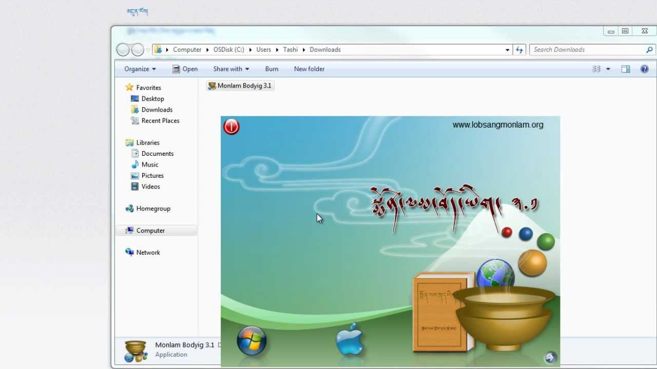Click Burn in the toolbar
The width and height of the screenshot is (657, 369).
tap(272, 69)
